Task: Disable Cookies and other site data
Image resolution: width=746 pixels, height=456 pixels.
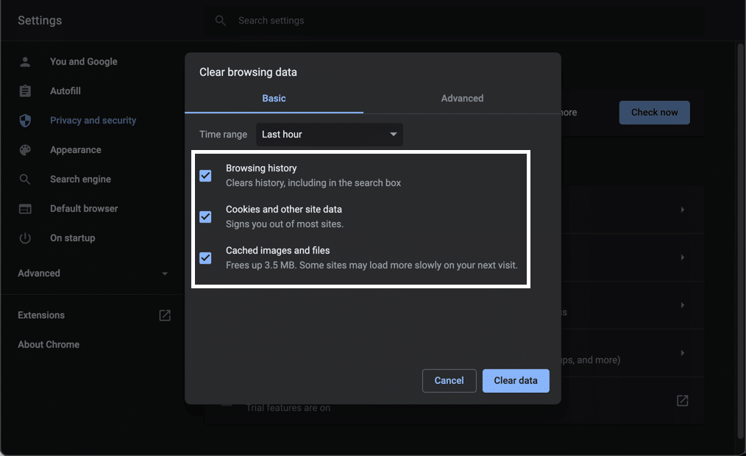Action: coord(205,216)
